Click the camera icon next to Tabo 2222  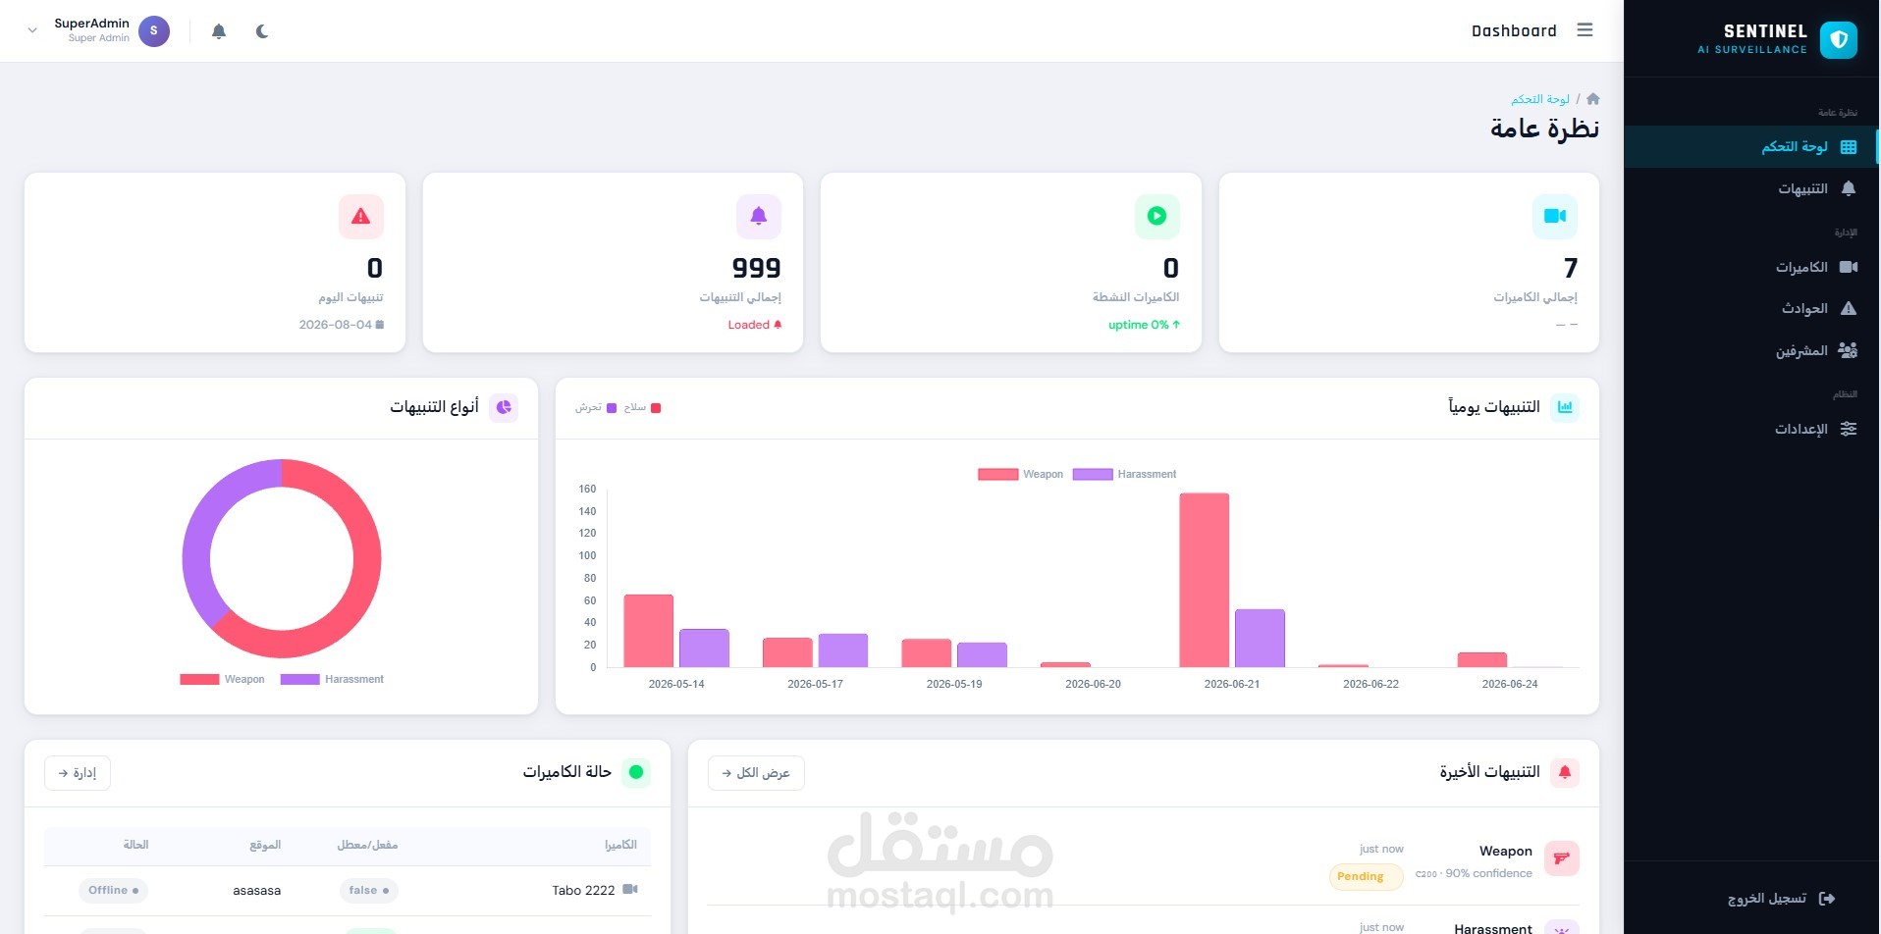[630, 890]
